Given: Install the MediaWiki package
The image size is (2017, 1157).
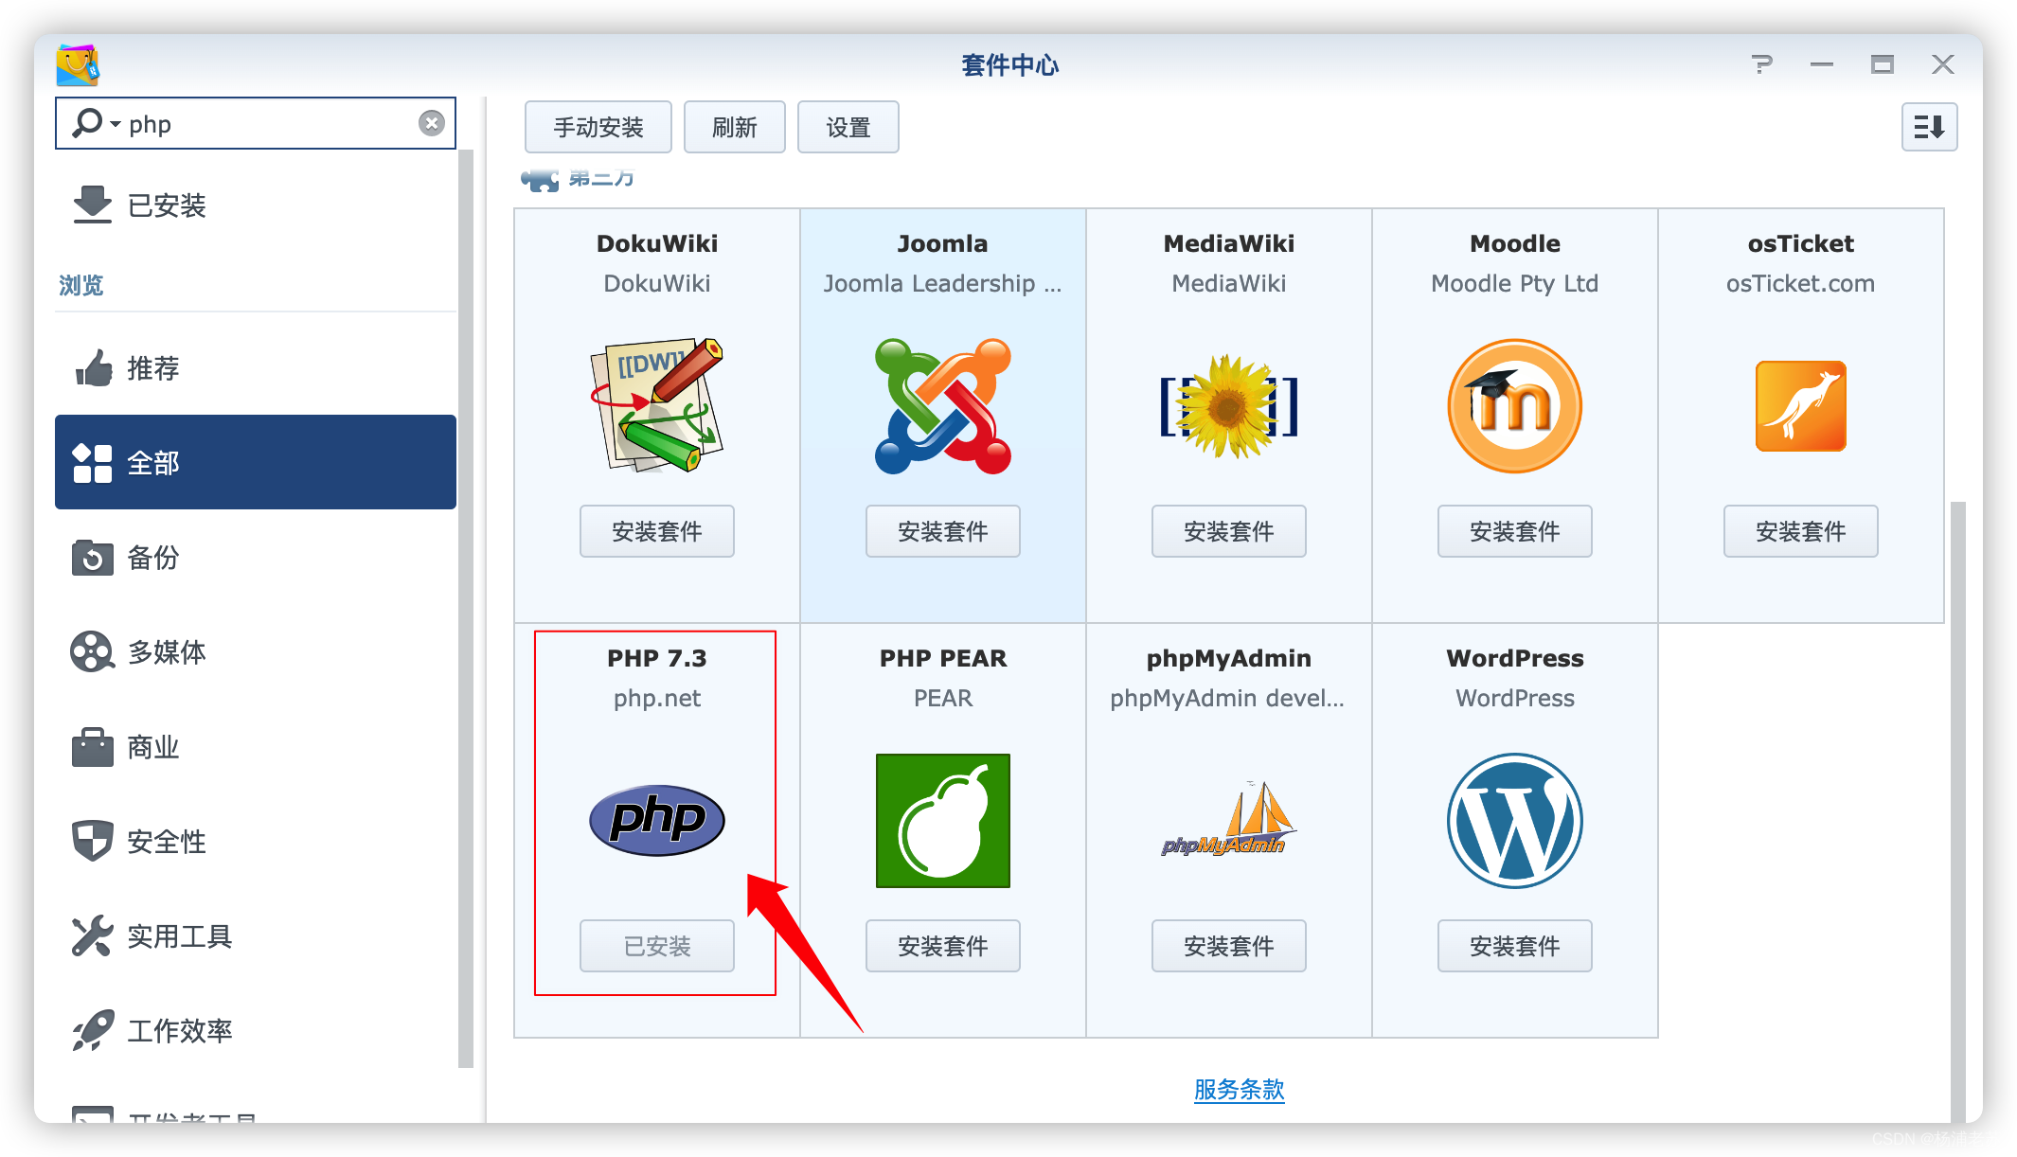Looking at the screenshot, I should pos(1229,531).
